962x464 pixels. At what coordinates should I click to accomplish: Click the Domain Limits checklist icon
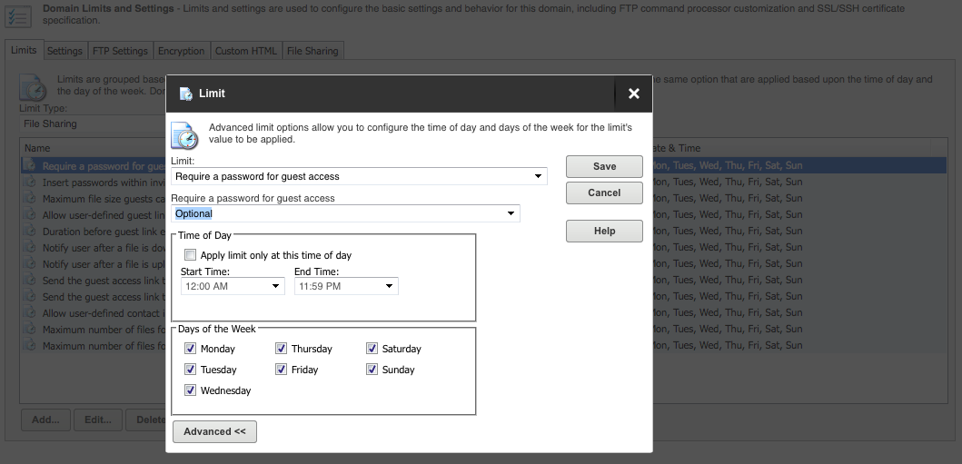(x=18, y=15)
